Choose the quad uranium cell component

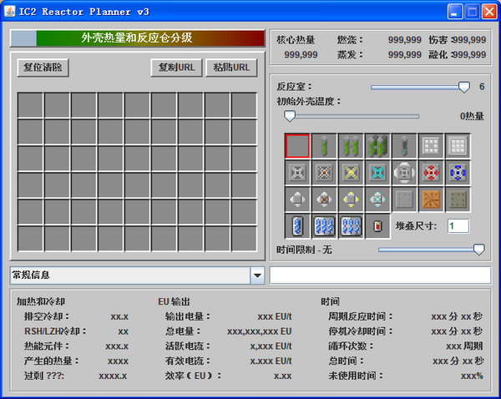pyautogui.click(x=377, y=146)
